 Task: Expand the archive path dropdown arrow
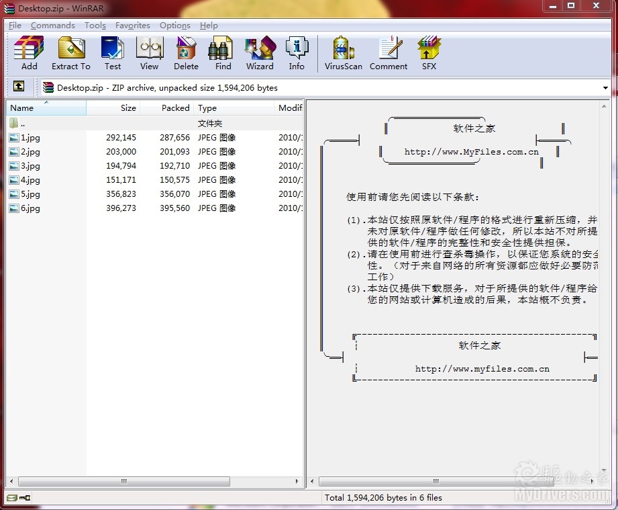[x=605, y=87]
